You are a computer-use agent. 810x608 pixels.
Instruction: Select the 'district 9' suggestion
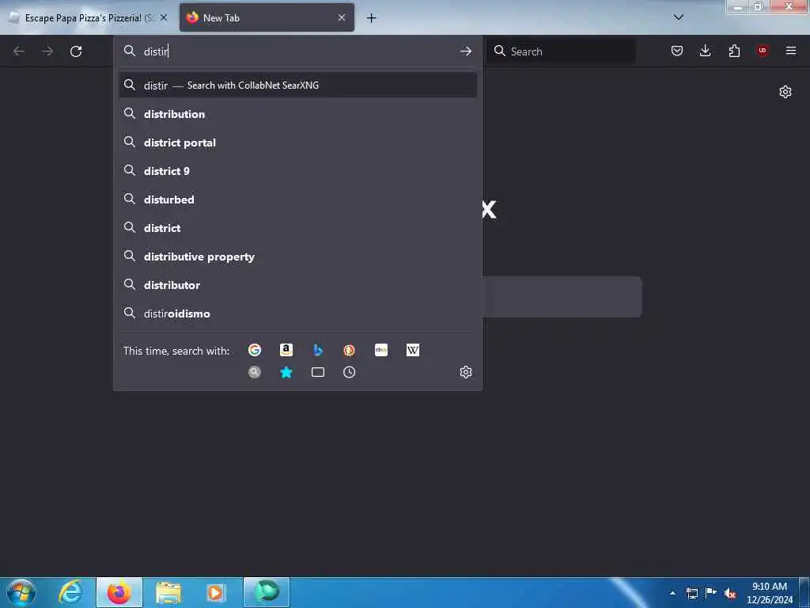[x=298, y=171]
